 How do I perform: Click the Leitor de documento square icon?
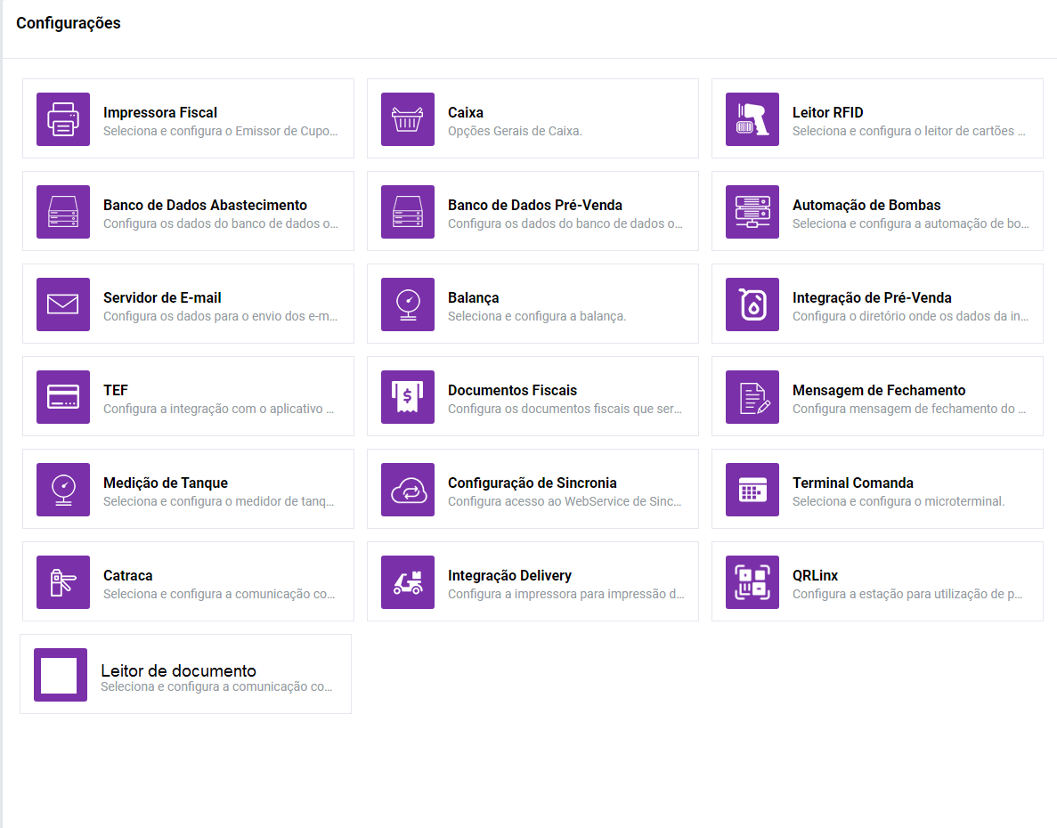[x=60, y=675]
